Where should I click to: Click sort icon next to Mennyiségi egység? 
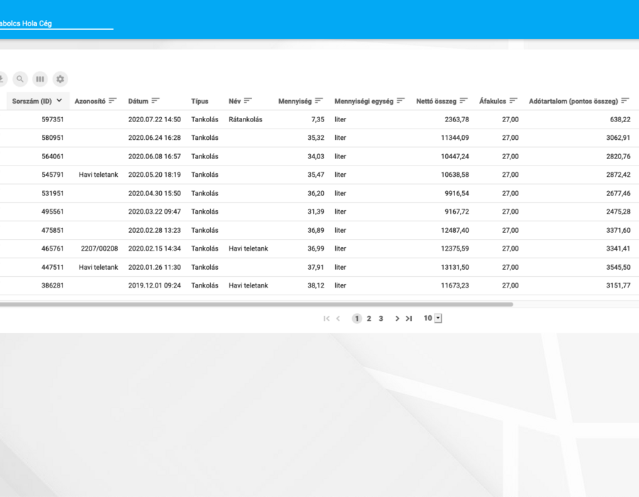(401, 101)
